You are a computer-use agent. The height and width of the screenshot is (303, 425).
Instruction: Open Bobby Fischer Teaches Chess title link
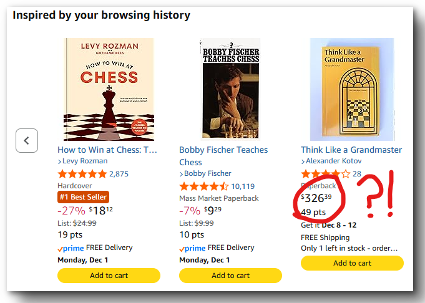(x=223, y=156)
